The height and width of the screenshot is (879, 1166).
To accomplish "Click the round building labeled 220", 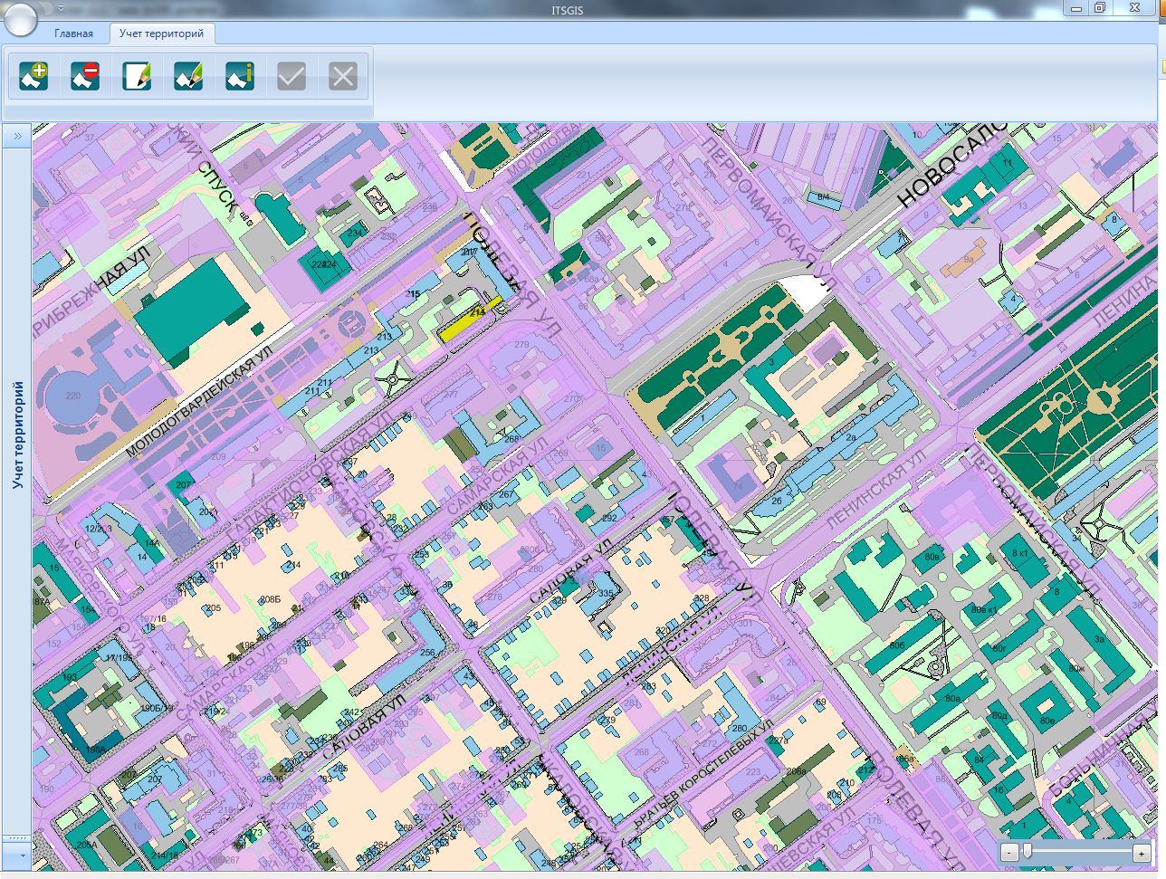I will tap(72, 397).
